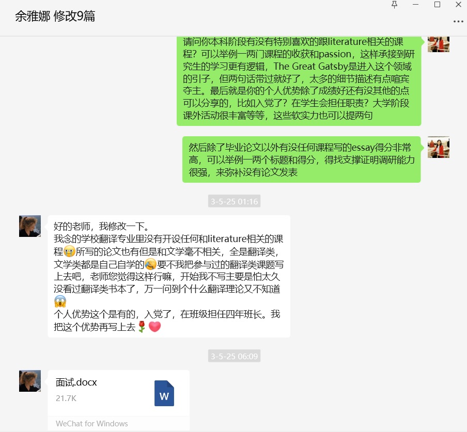Click the crying emoji in the reply

69,252
